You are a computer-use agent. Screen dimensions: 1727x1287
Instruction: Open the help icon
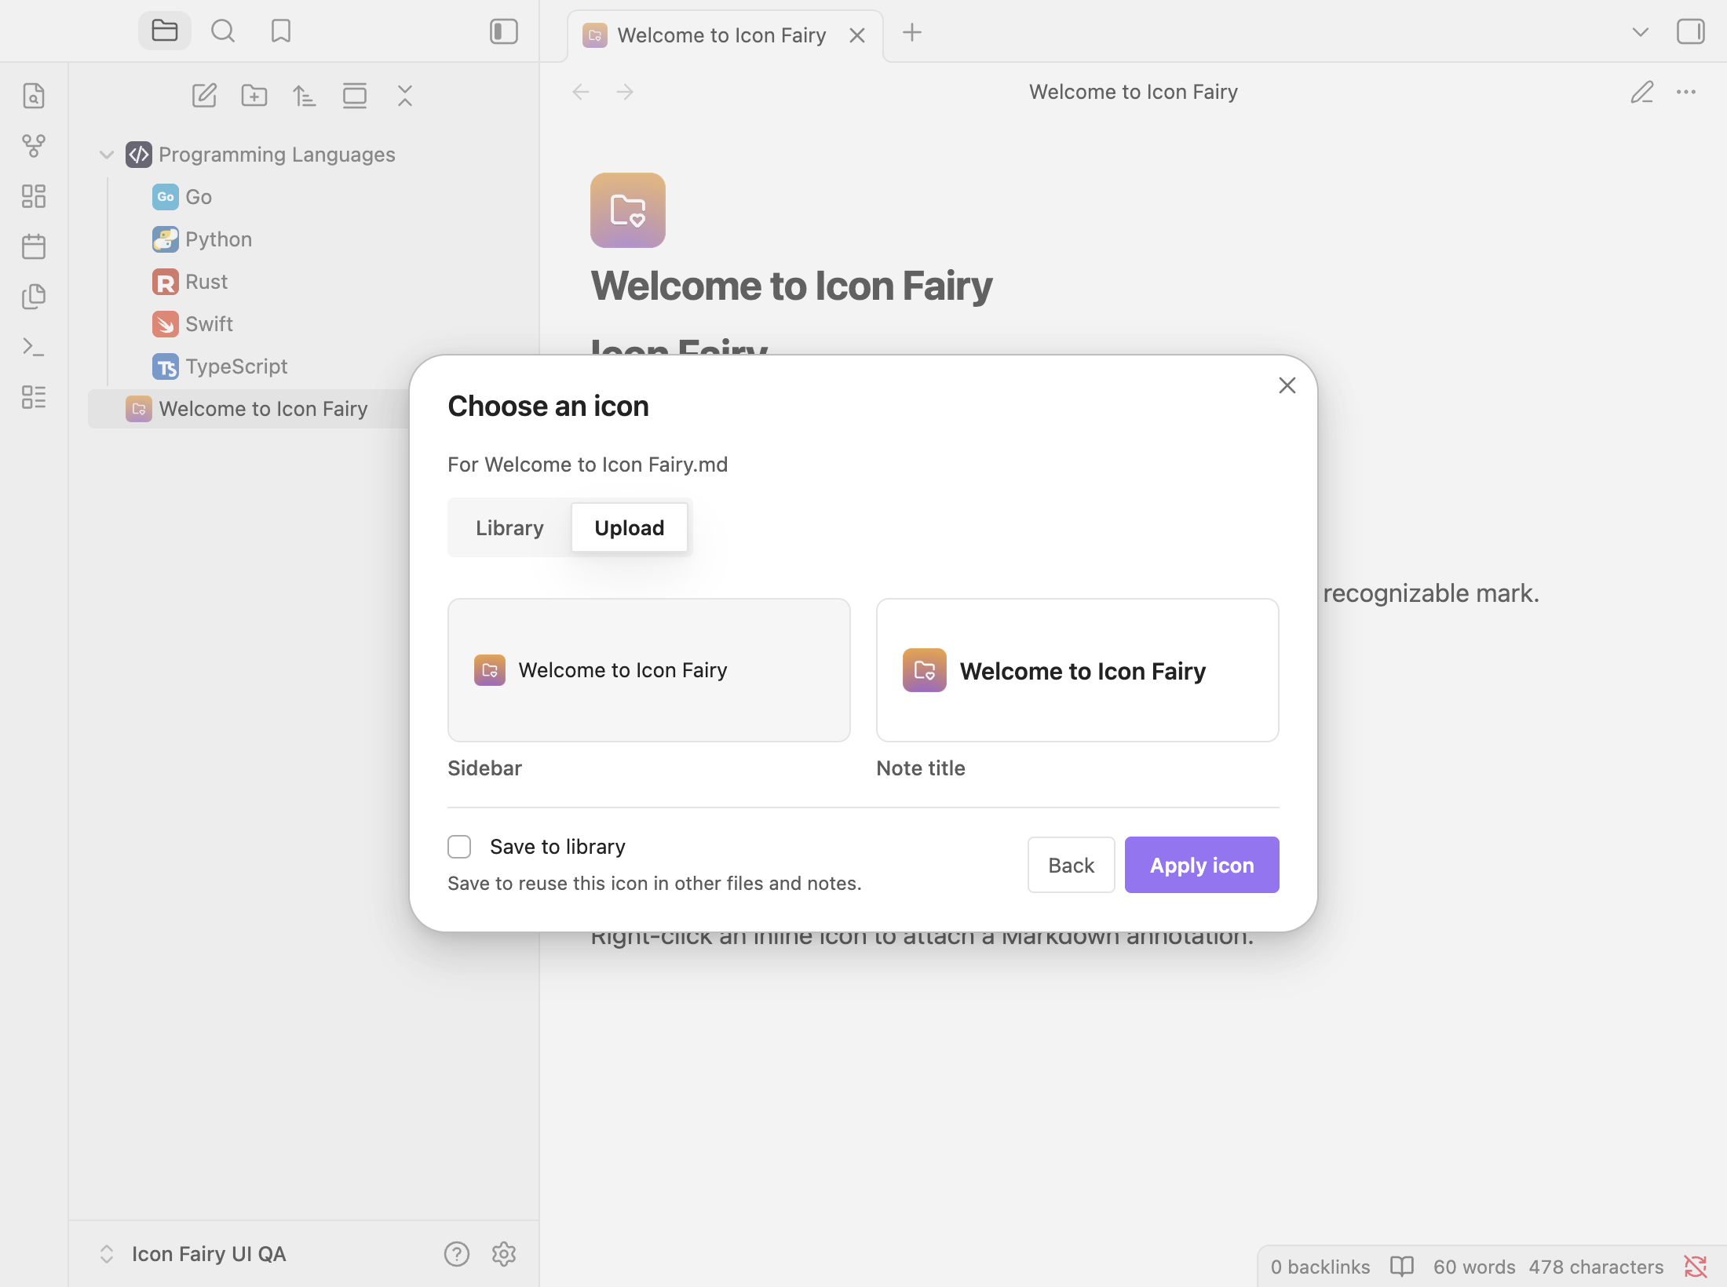click(457, 1254)
